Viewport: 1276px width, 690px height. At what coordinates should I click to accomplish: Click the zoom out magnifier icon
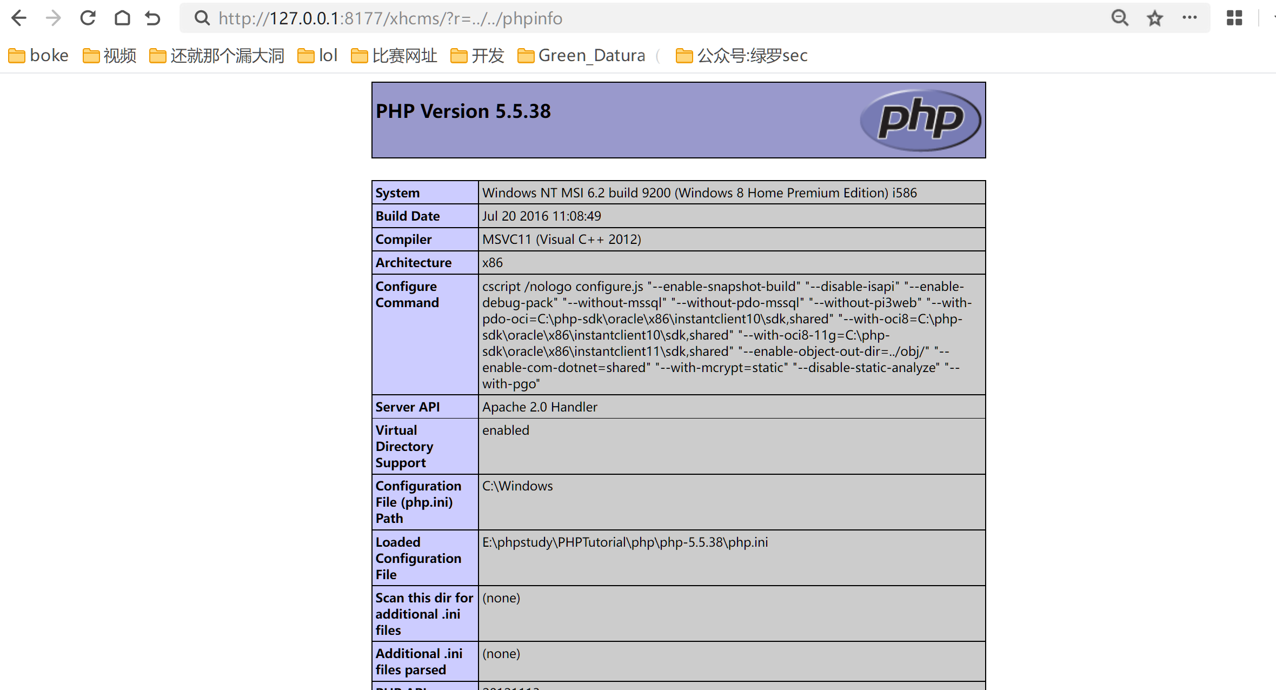pos(1120,18)
